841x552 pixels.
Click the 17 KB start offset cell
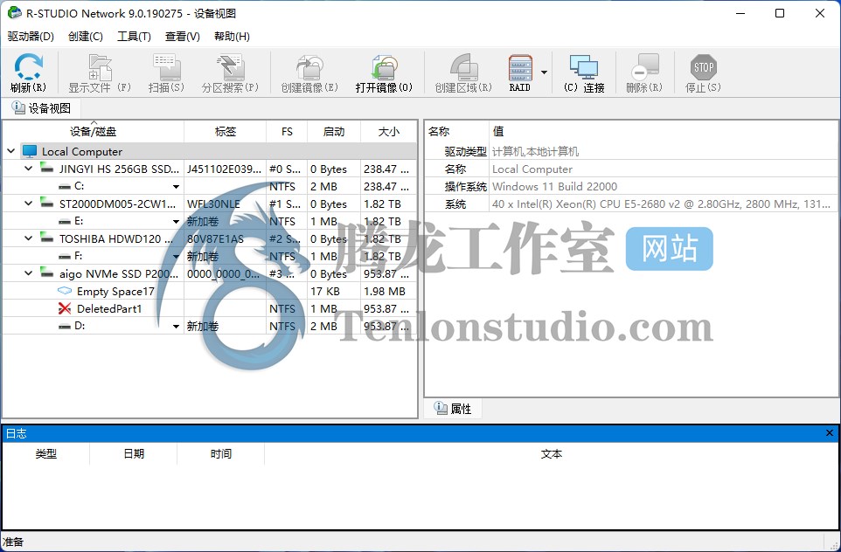[x=334, y=292]
